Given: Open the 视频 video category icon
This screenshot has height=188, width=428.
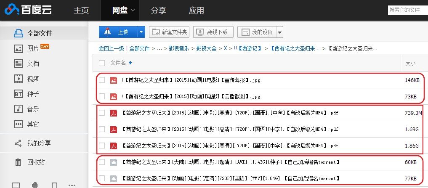Looking at the screenshot, I should pyautogui.click(x=19, y=79).
